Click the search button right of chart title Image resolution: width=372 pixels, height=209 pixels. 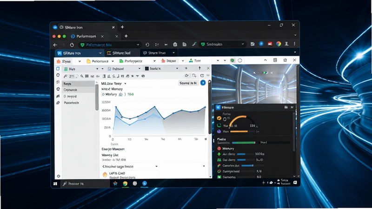188,83
